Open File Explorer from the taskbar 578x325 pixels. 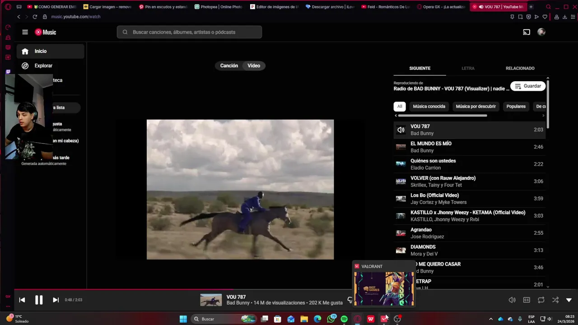[x=304, y=319]
